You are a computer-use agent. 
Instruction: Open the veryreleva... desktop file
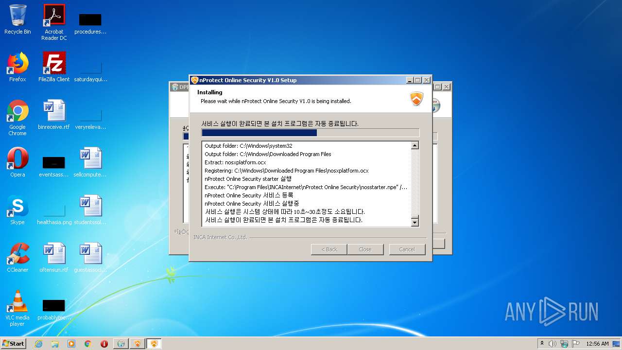point(90,119)
